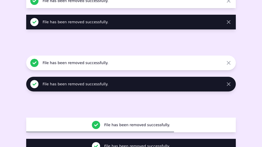Click the gray progress bar under centered white toast
Viewport: 262px width, 147px height.
(x=100, y=132)
